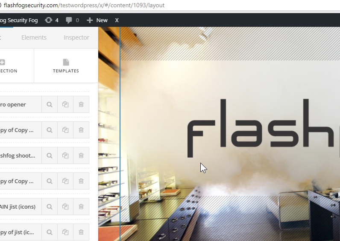
Task: Delete the 'py of jist (ic...' section
Action: [81, 232]
